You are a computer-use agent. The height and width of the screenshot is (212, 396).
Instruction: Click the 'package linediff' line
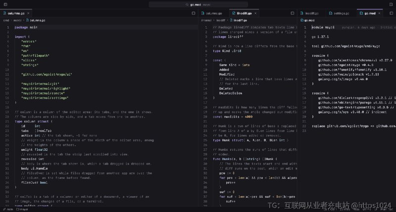point(228,37)
